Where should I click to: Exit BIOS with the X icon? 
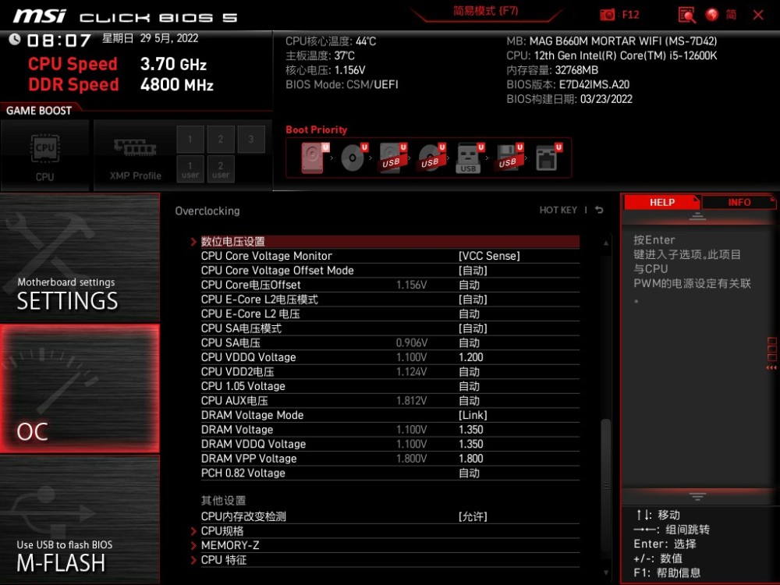758,15
